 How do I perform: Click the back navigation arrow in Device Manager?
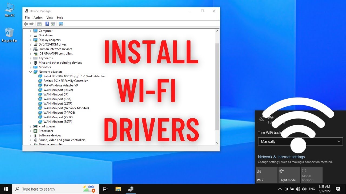[x=26, y=24]
